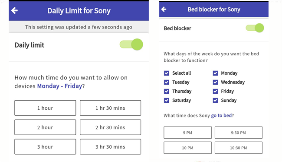Go back from Bed blocker for Sony

click(x=164, y=9)
